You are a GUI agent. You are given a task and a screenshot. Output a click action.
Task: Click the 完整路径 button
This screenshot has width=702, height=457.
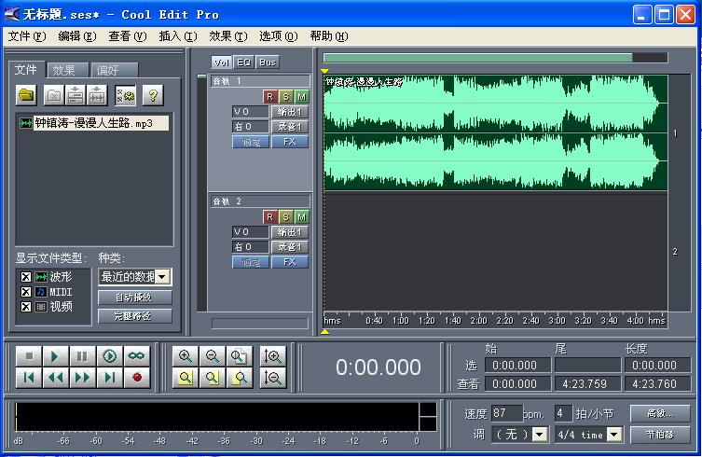(135, 316)
